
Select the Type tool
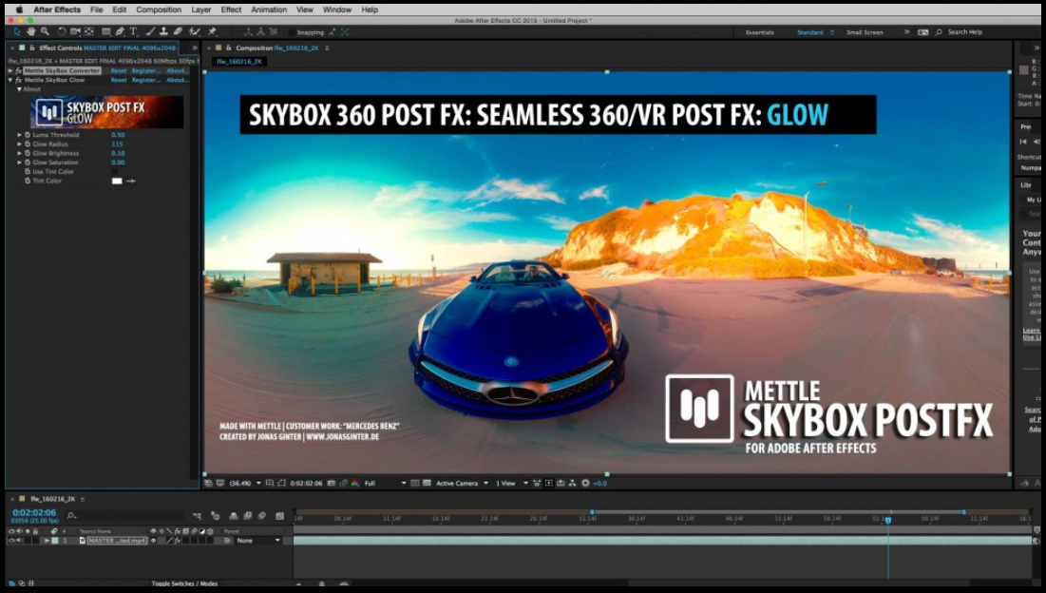point(133,31)
